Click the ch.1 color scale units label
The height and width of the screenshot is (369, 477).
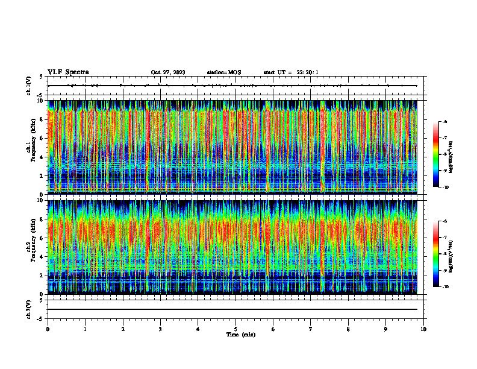[450, 157]
